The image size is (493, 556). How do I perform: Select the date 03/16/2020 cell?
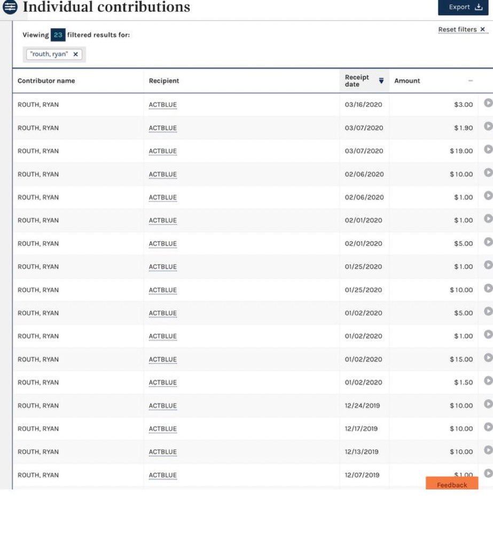364,105
